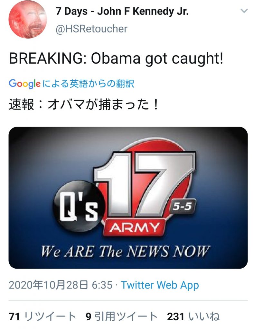This screenshot has height=329, width=254.
Task: Click the tweet date 2020年10月28日
Action: (x=48, y=285)
